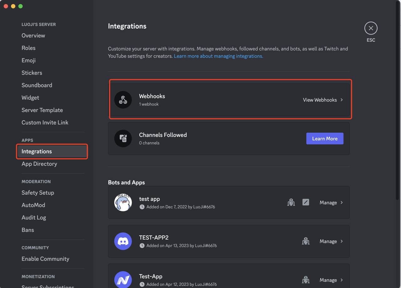Click the '0 channels' count text
This screenshot has height=288, width=401.
tap(149, 143)
